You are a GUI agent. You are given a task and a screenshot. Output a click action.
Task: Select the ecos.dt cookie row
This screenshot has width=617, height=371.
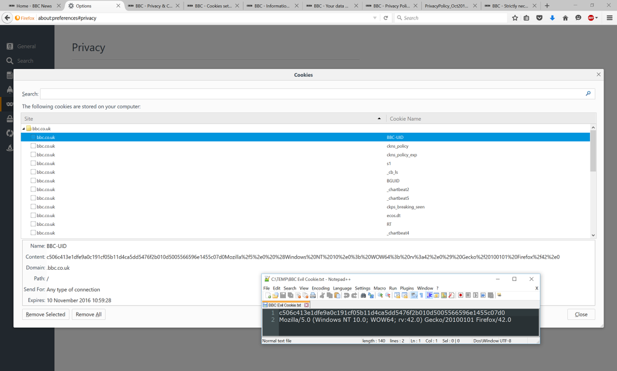[306, 216]
